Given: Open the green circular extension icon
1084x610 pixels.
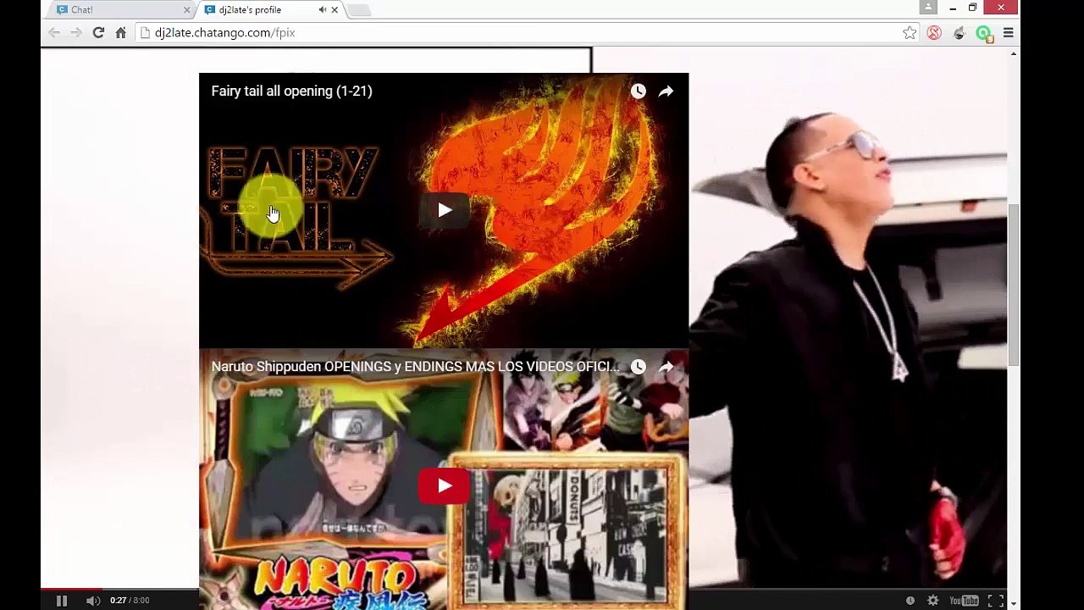Looking at the screenshot, I should (x=983, y=33).
